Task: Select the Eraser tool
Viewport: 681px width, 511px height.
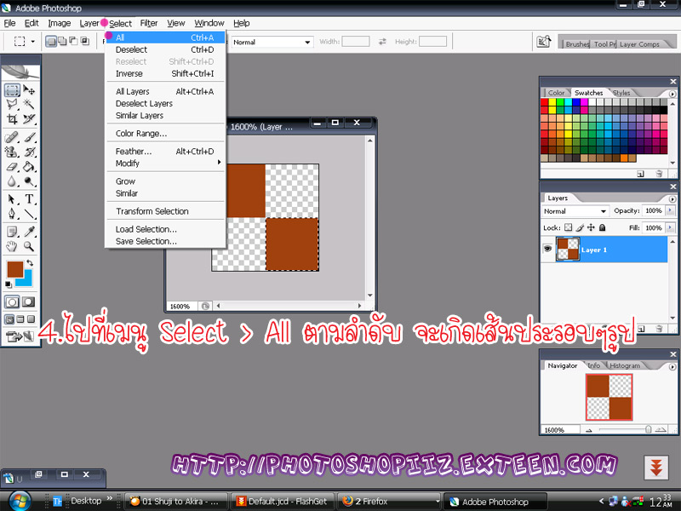Action: [12, 167]
